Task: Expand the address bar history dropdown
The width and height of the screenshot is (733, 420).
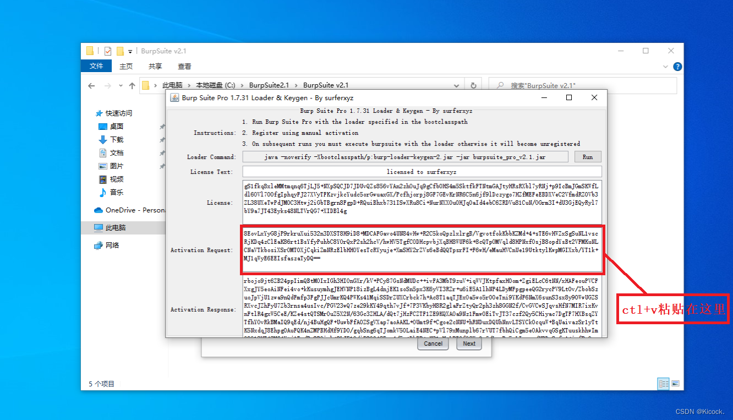Action: 457,85
